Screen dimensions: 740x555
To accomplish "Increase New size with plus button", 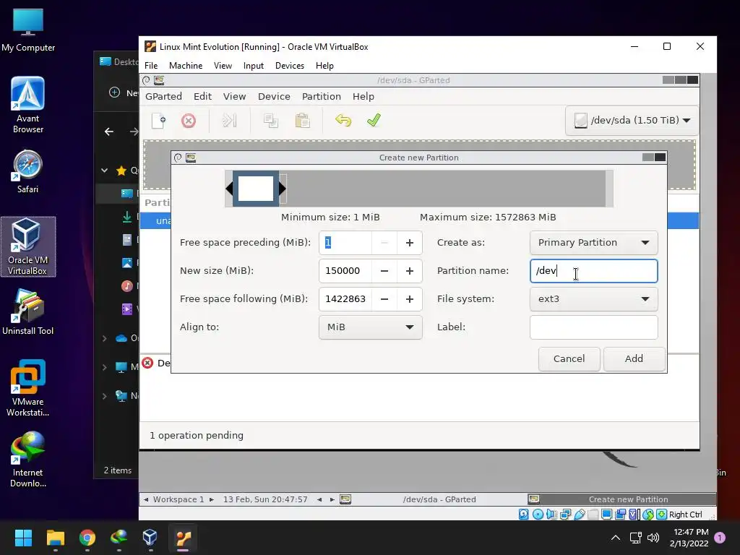I will tap(410, 271).
